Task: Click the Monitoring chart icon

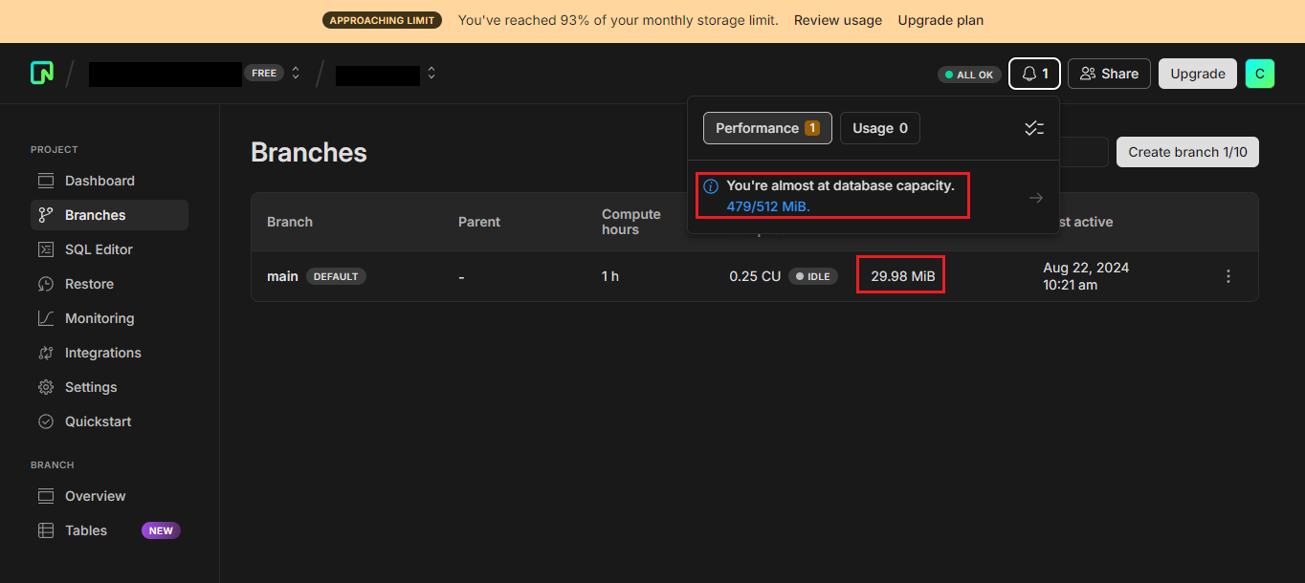Action: [x=46, y=318]
